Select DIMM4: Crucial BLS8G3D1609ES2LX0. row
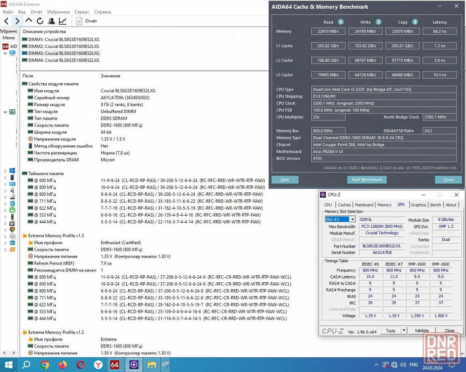Image resolution: width=466 pixels, height=372 pixels. [61, 60]
